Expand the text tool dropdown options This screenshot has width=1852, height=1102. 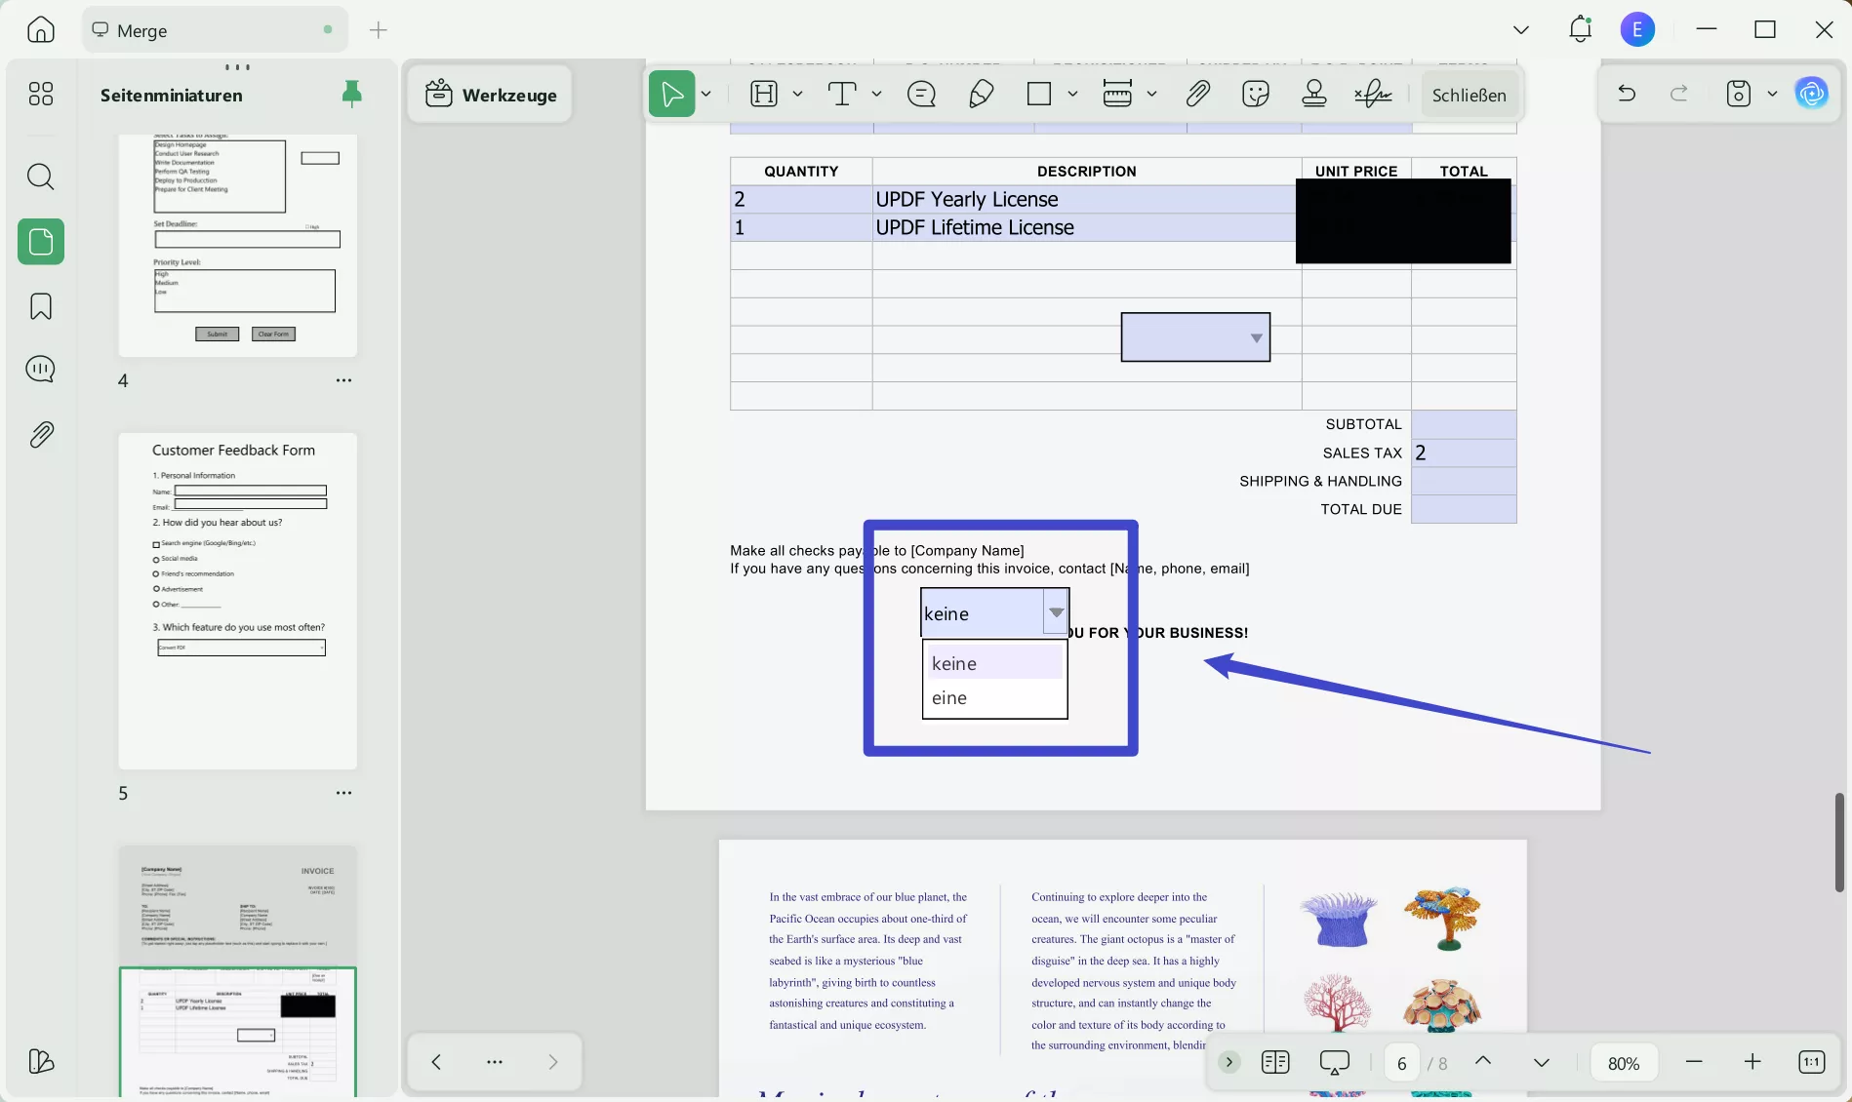(x=875, y=94)
